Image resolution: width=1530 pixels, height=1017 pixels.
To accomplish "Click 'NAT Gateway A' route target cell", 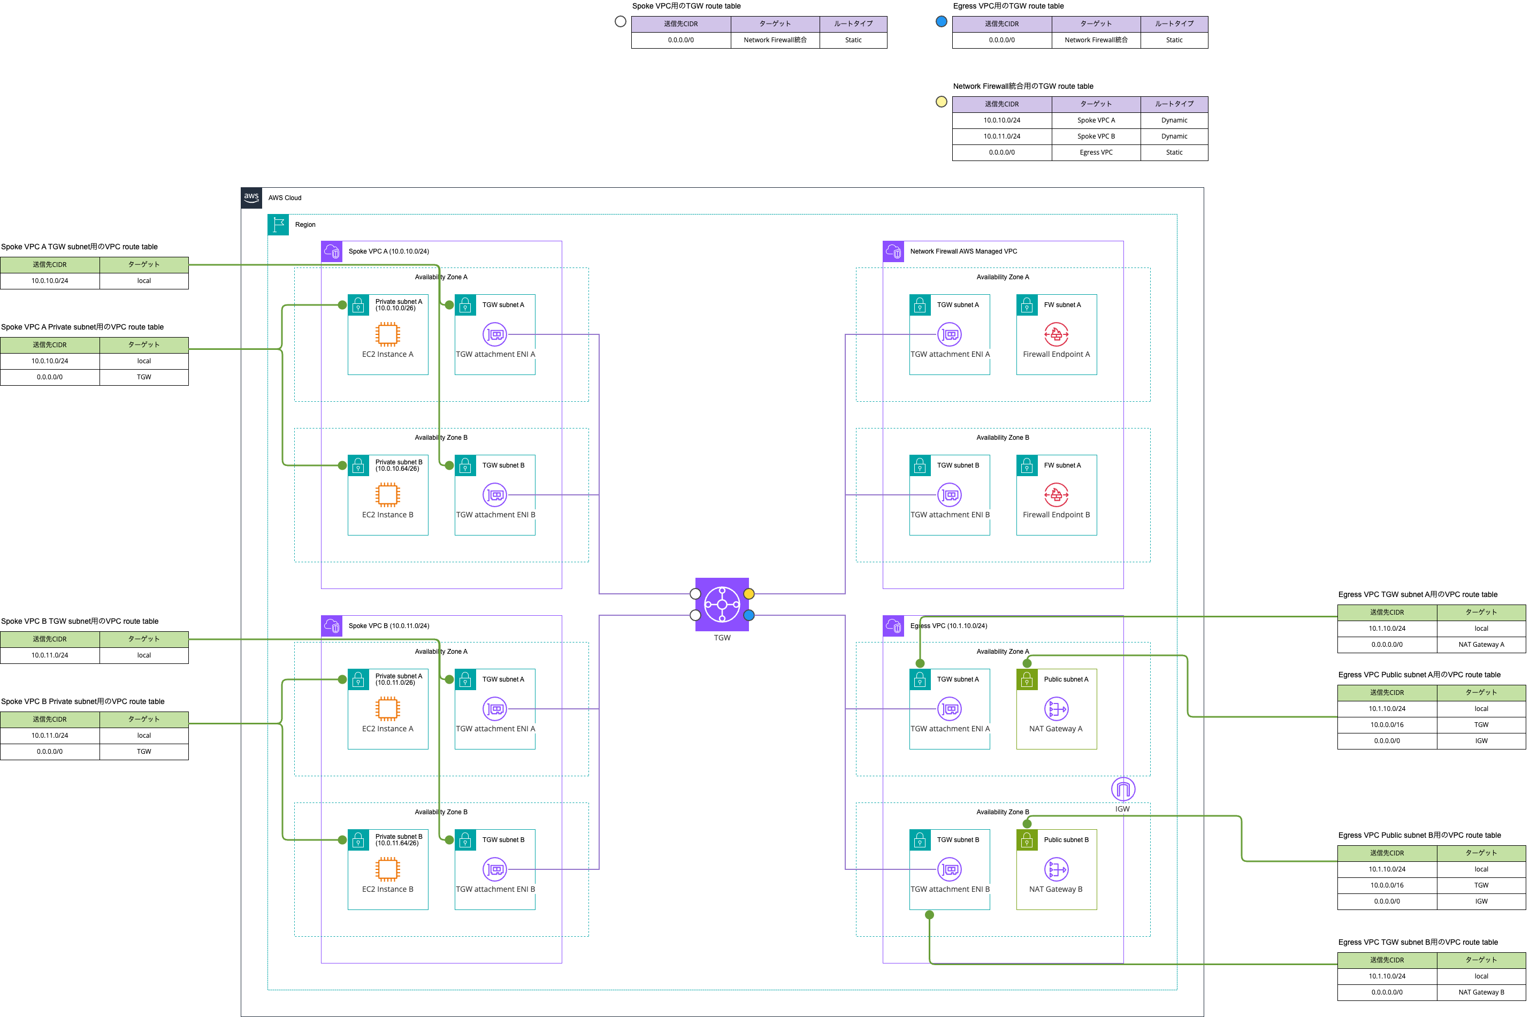I will tap(1481, 645).
